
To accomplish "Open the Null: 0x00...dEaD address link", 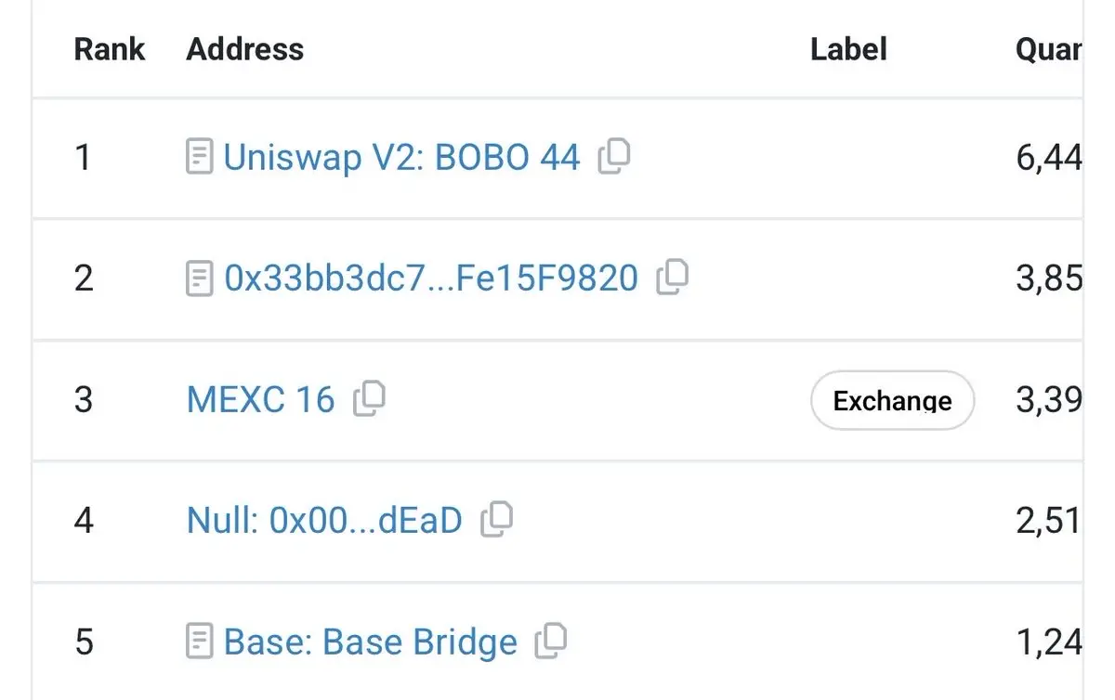I will click(x=324, y=520).
